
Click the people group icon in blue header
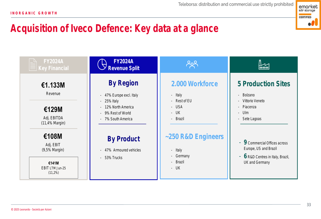pyautogui.click(x=193, y=64)
